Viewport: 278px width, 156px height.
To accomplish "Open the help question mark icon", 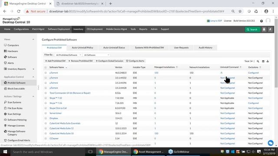I will 261,21.
